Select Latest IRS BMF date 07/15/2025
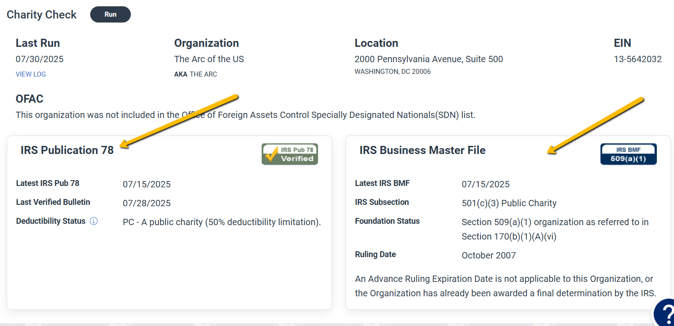This screenshot has width=674, height=326. (x=485, y=184)
